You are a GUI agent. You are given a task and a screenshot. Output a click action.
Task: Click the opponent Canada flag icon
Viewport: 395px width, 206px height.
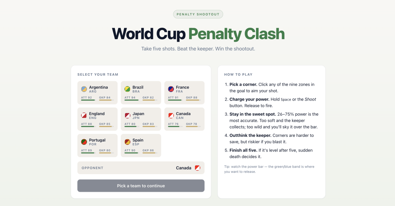[x=197, y=168]
